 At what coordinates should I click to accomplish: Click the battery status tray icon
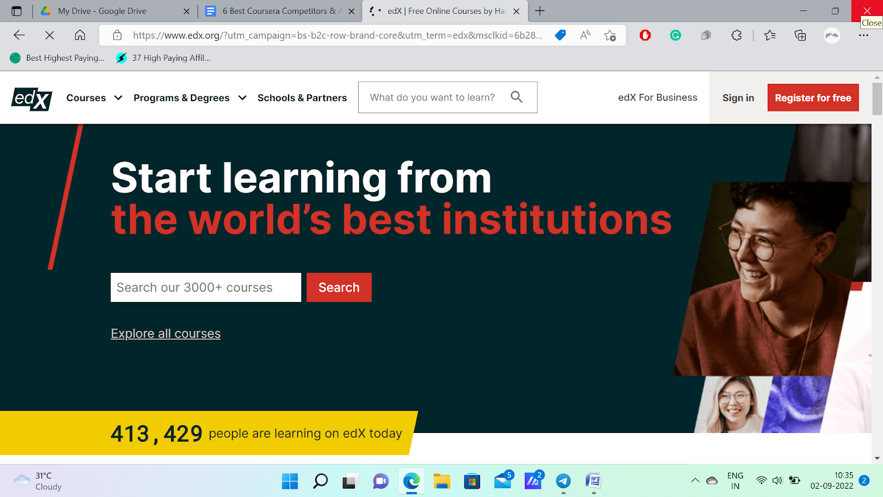point(795,480)
